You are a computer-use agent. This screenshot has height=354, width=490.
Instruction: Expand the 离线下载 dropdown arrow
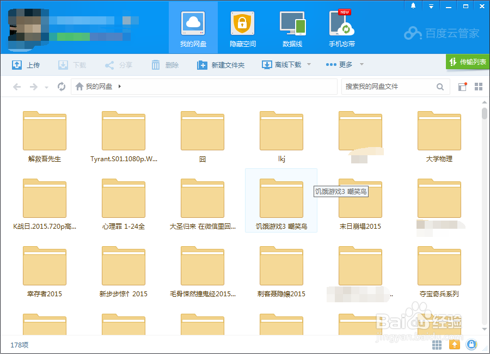pos(308,64)
